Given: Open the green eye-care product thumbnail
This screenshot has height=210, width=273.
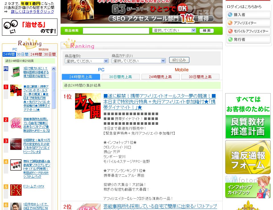Looking at the screenshot, I should pos(16,72).
